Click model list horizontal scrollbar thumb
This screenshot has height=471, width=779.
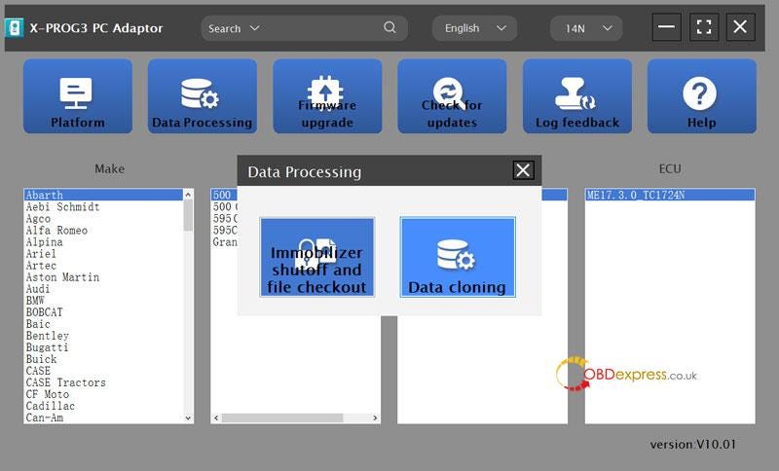[x=282, y=417]
